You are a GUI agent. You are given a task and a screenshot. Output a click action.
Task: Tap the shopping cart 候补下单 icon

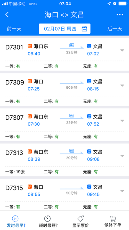tap(113, 219)
